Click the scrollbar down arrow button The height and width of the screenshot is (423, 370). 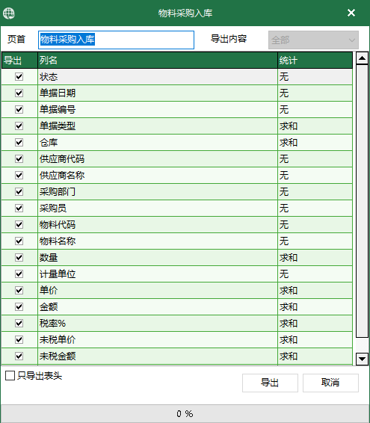pyautogui.click(x=362, y=359)
